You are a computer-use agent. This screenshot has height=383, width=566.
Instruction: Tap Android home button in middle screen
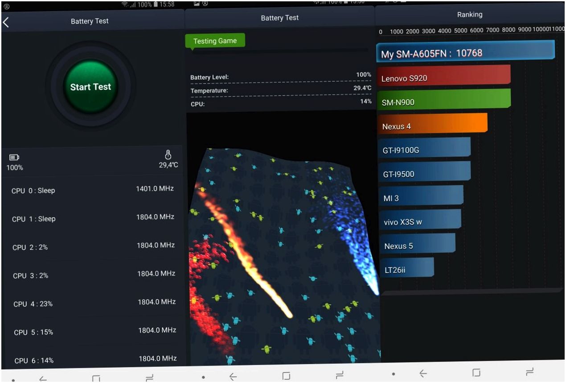pyautogui.click(x=286, y=376)
